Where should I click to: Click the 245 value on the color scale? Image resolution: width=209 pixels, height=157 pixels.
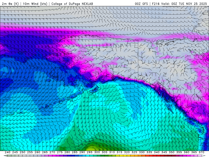click(x=15, y=152)
